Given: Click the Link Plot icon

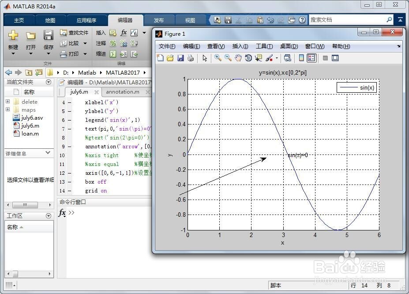Looking at the screenshot, I should 288,58.
